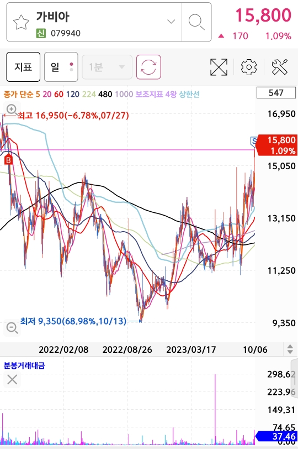Click the 15,800 current price tag on axis
This screenshot has width=298, height=449.
coord(276,145)
